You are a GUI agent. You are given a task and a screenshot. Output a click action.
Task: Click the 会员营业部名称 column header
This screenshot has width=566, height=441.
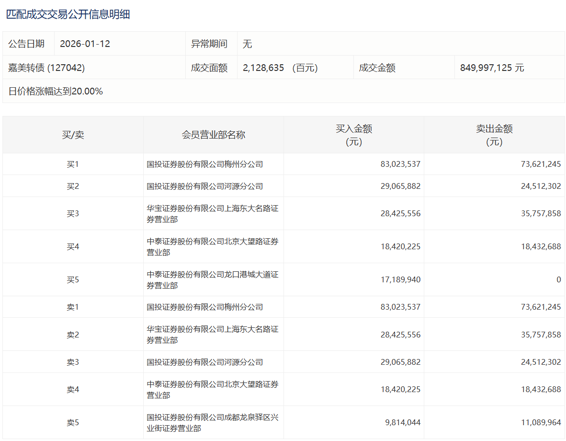click(x=213, y=135)
